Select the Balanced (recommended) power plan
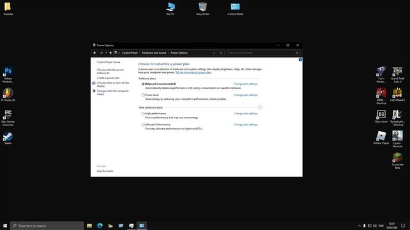This screenshot has width=410, height=230. coord(143,84)
